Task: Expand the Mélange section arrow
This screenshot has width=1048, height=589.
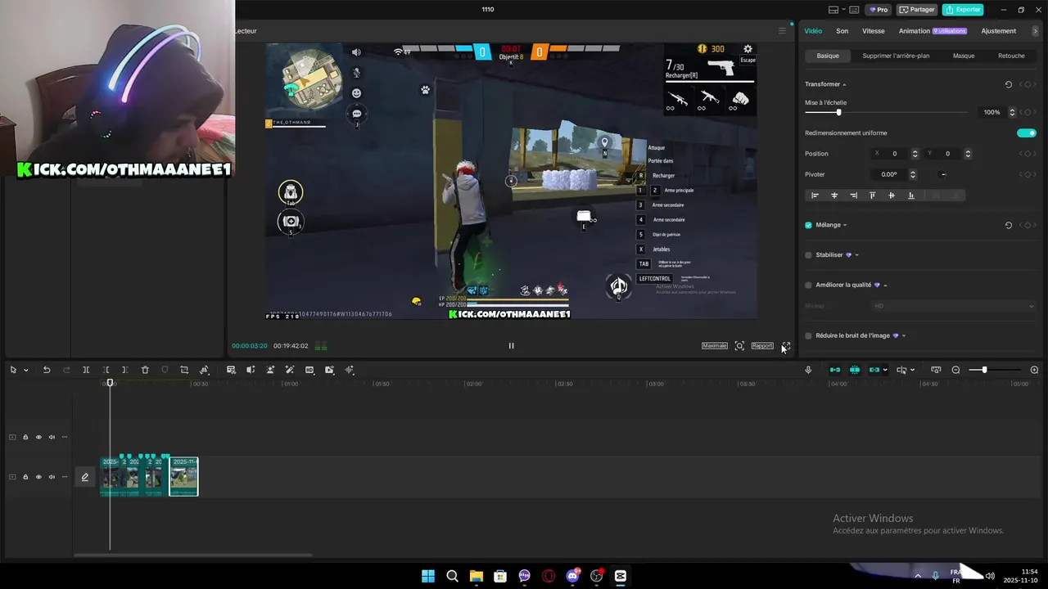Action: click(845, 225)
